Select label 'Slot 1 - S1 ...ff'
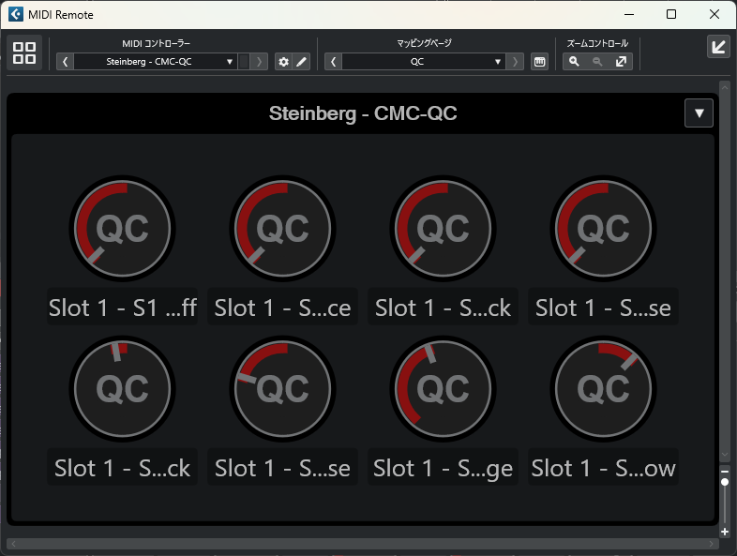The width and height of the screenshot is (737, 556). coord(122,308)
